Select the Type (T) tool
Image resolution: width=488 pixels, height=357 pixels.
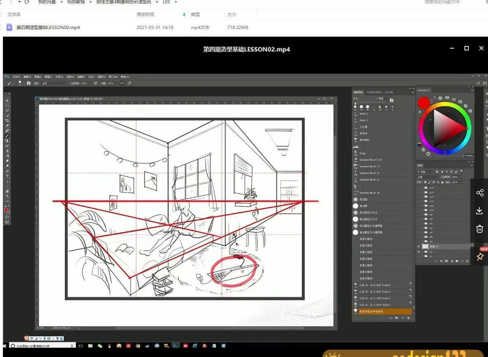tap(7, 176)
